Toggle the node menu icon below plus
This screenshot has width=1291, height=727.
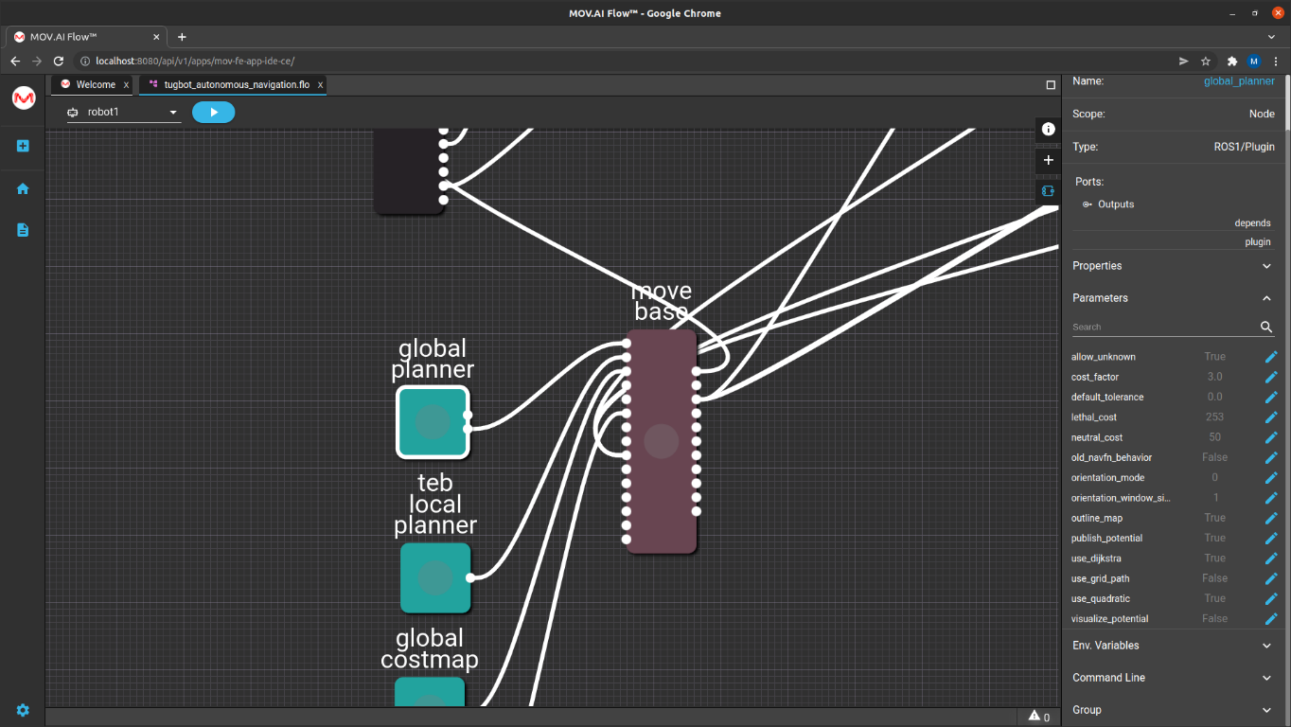click(1048, 190)
